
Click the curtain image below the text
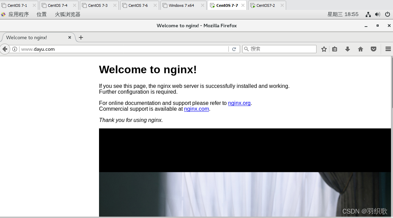pyautogui.click(x=245, y=172)
